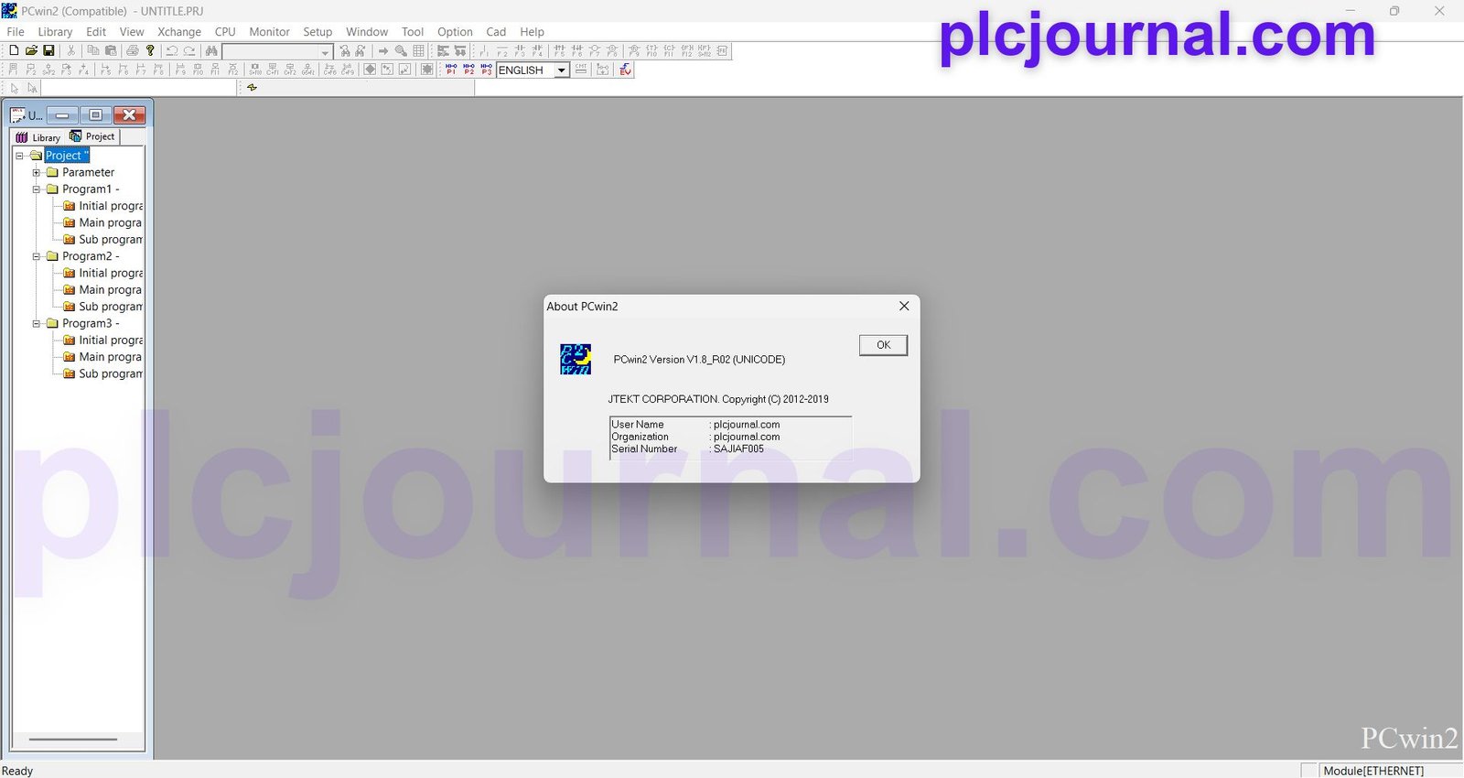Select the P1 program icon
Image resolution: width=1464 pixels, height=778 pixels.
tap(451, 70)
